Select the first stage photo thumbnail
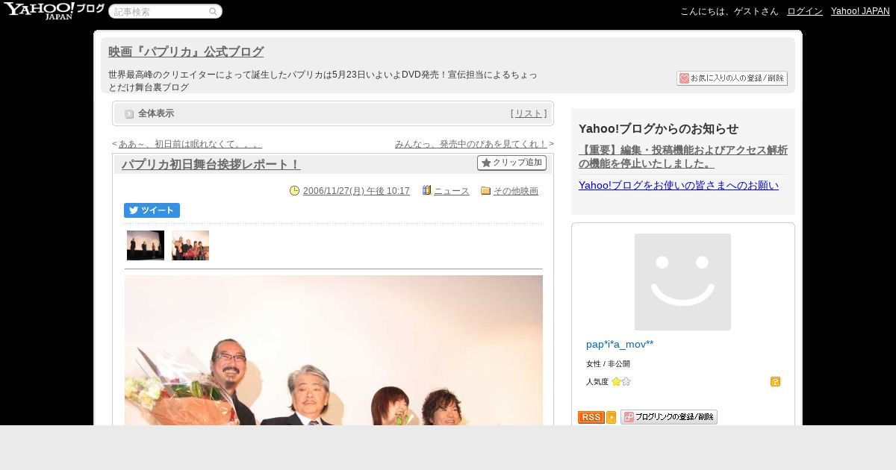The image size is (896, 470). 146,245
